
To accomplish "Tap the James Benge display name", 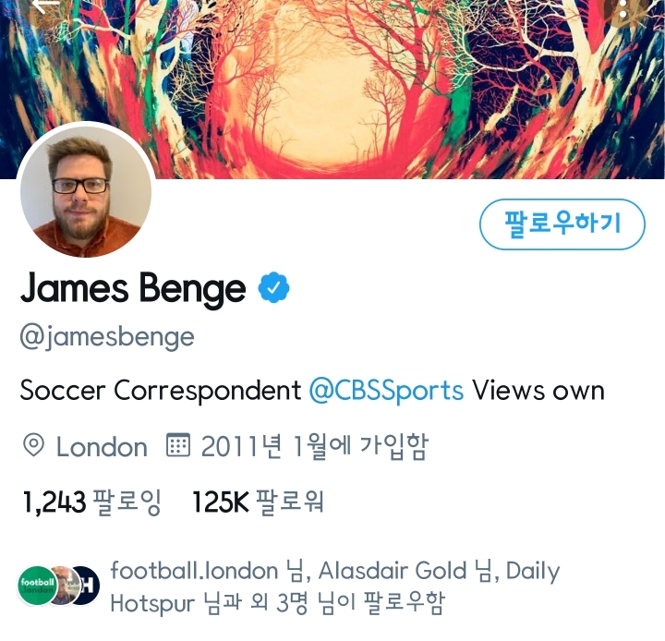I will pyautogui.click(x=133, y=288).
